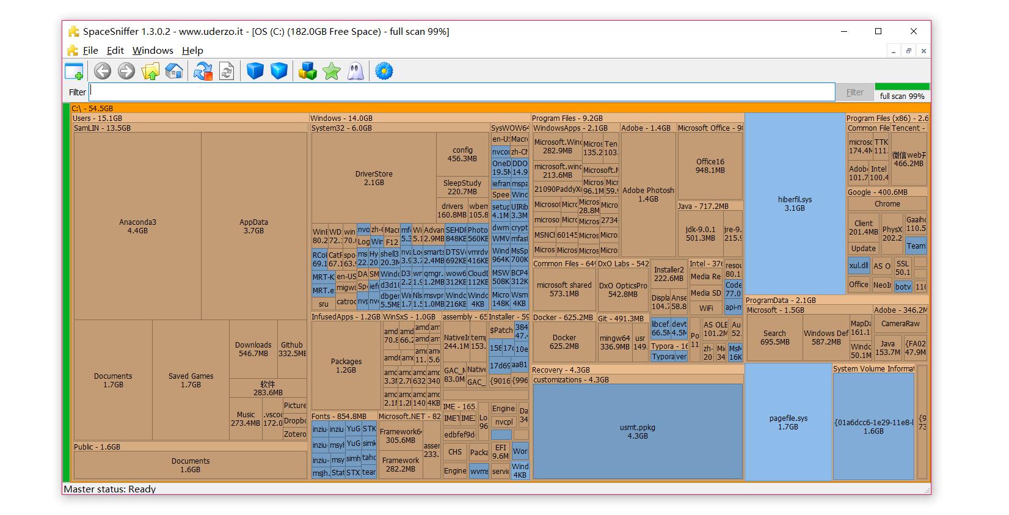The height and width of the screenshot is (515, 1009).
Task: Select the hiberfil.sys 3.1GB block
Action: click(795, 203)
